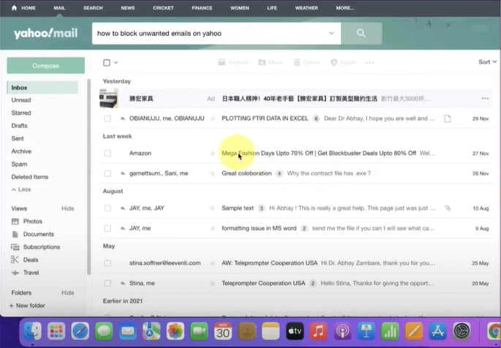This screenshot has width=501, height=348.
Task: Click the document attachment icon on FTIR email
Action: (448, 118)
